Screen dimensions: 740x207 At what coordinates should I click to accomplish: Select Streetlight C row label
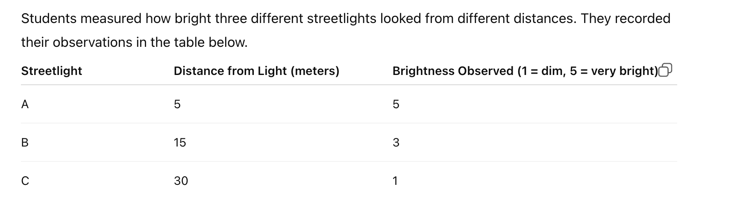pos(25,181)
